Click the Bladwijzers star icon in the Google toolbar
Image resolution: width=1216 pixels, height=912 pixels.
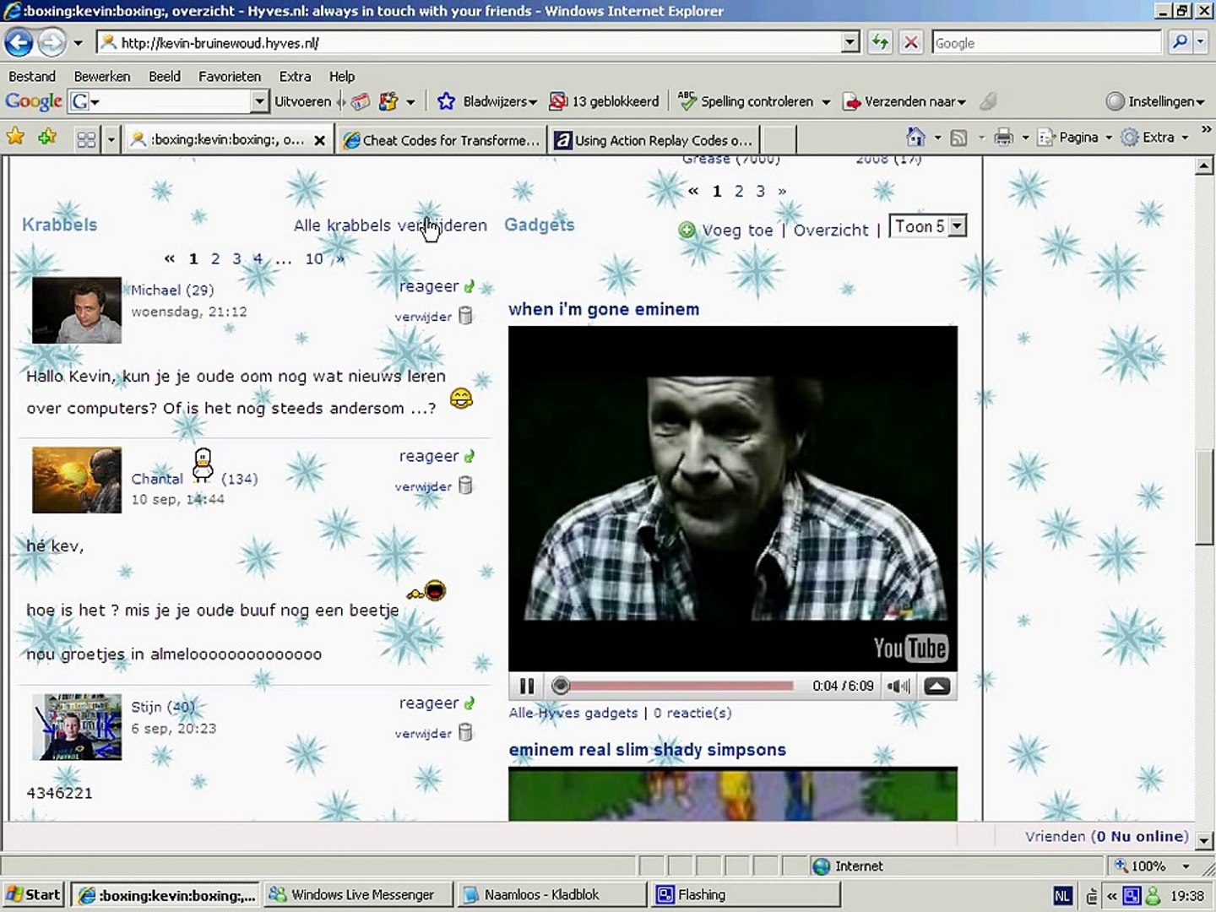(x=446, y=101)
